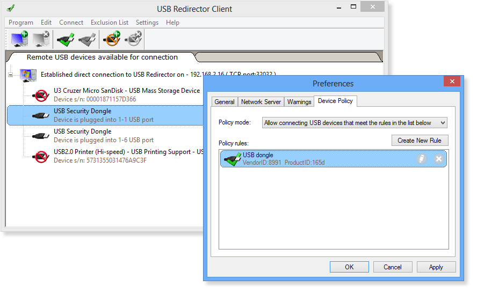Delete the USB dongle policy rule
Image resolution: width=477 pixels, height=294 pixels.
pyautogui.click(x=439, y=159)
